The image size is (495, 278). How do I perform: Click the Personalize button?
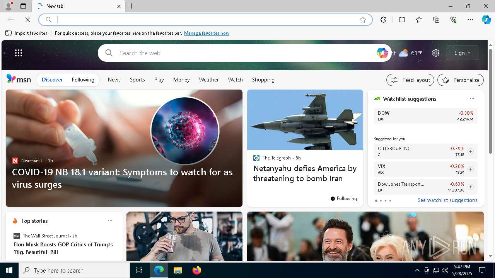click(461, 80)
